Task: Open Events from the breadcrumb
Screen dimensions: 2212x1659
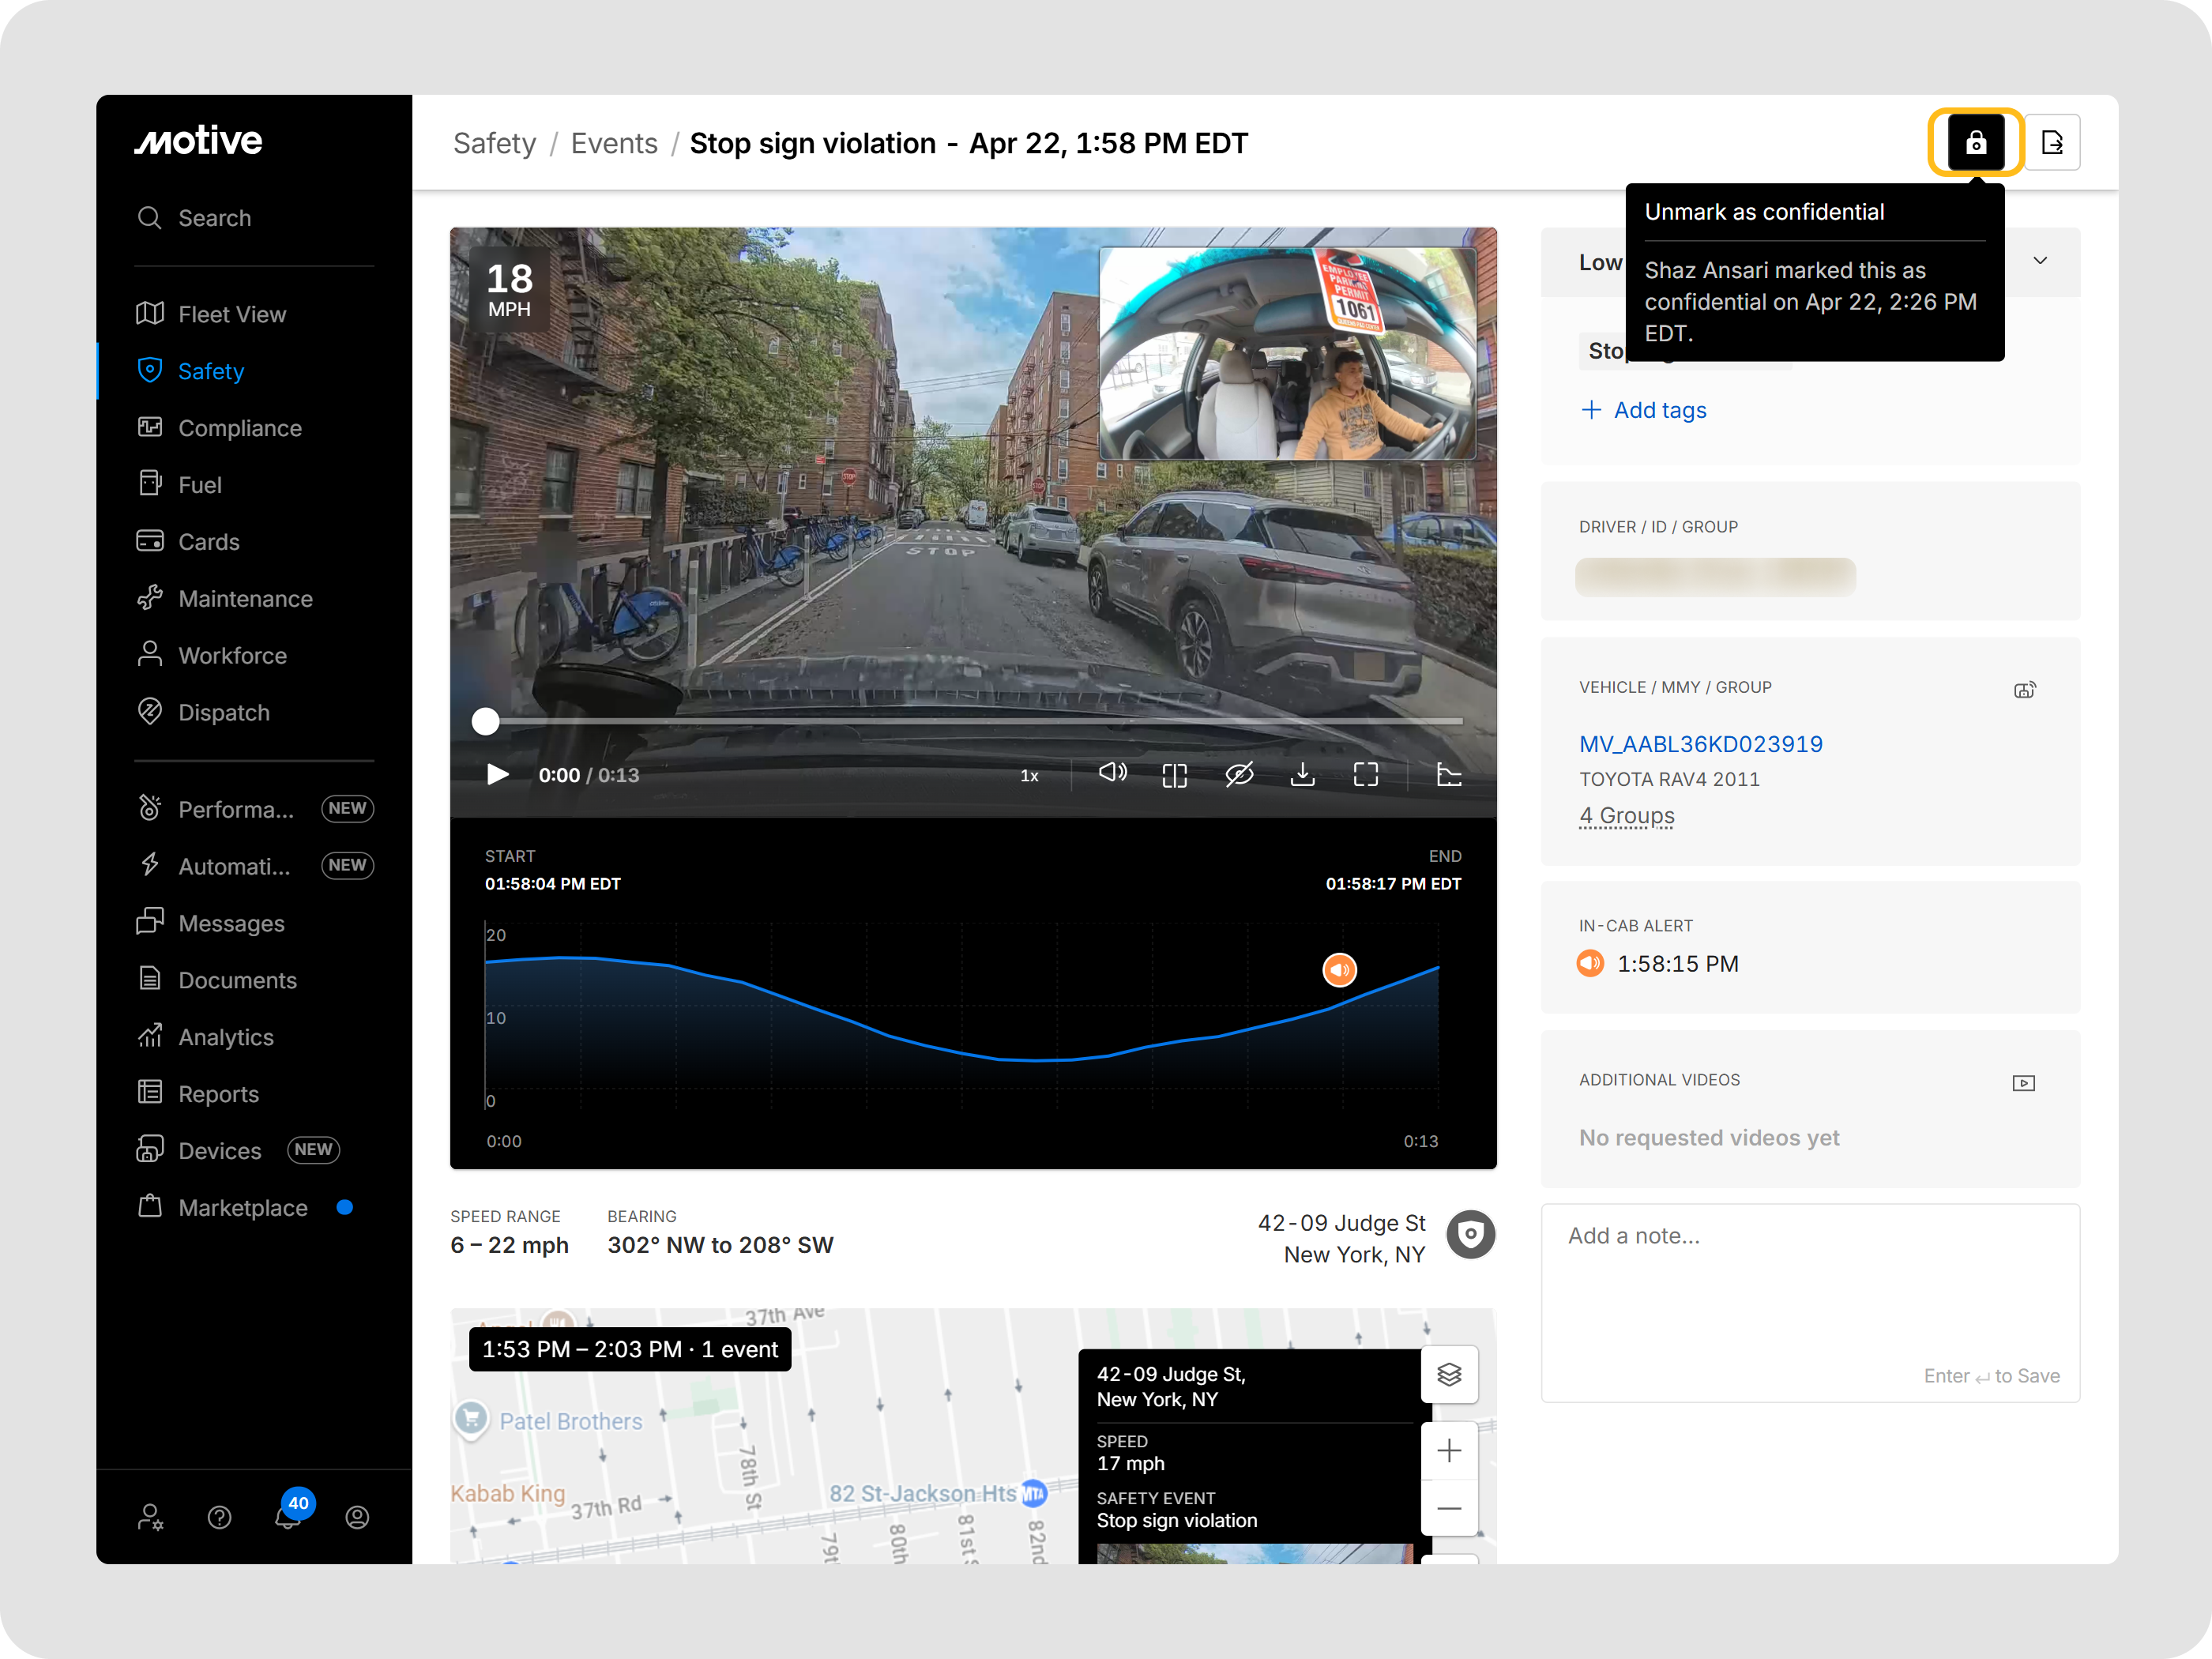Action: (614, 143)
